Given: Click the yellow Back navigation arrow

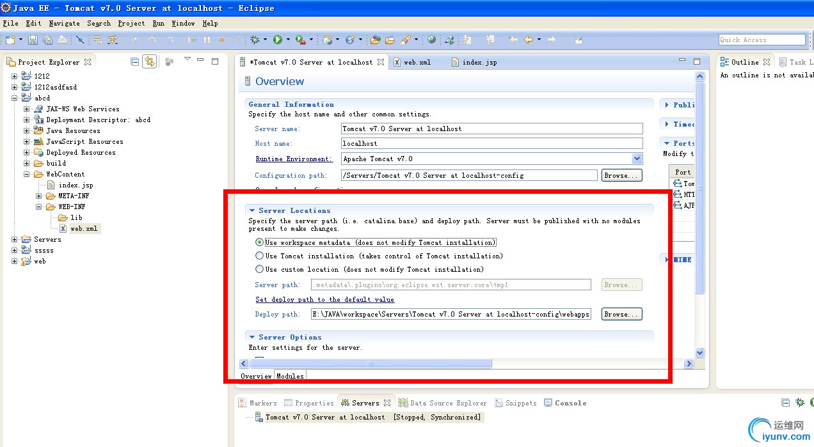Looking at the screenshot, I should [x=528, y=40].
